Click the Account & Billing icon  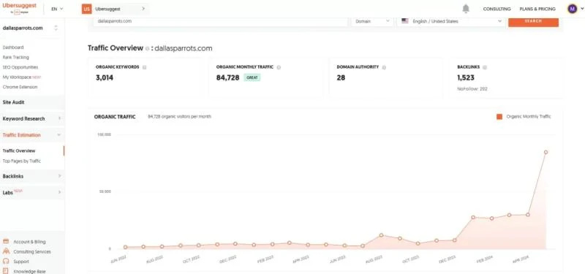[6, 242]
